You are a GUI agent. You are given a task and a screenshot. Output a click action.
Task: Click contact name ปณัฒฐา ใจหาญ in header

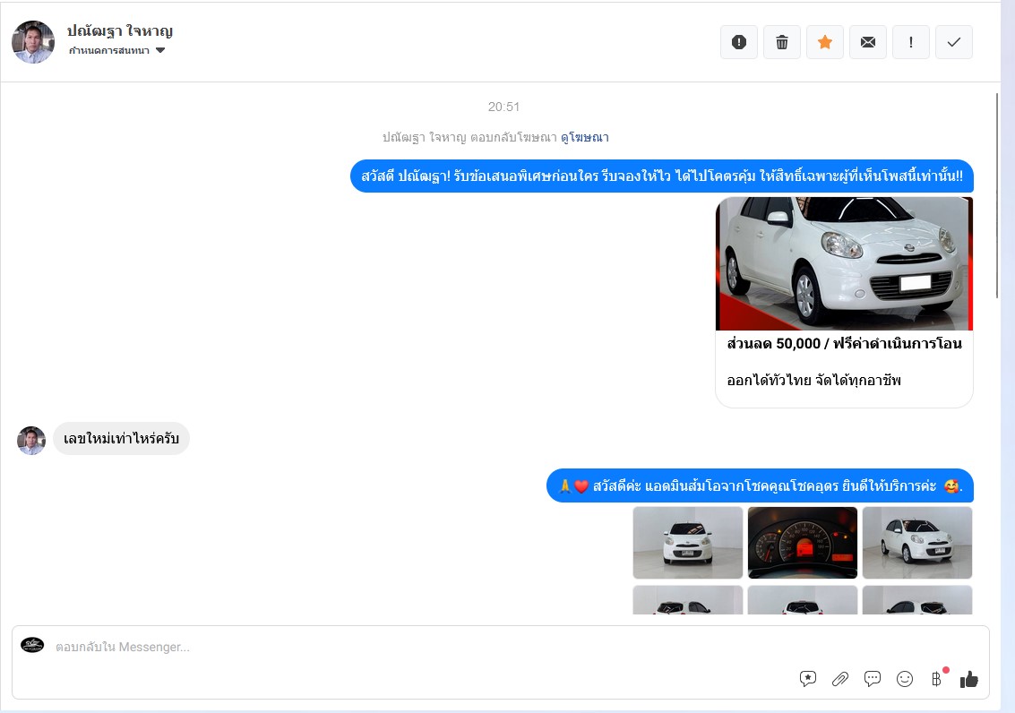click(120, 31)
